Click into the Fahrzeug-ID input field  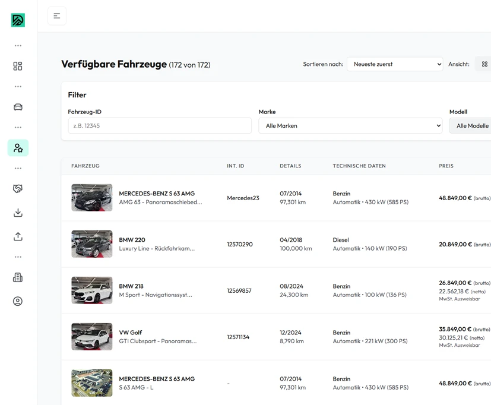[160, 126]
